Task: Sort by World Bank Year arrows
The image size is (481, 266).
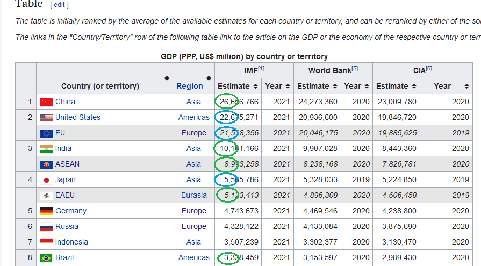Action: (x=367, y=87)
